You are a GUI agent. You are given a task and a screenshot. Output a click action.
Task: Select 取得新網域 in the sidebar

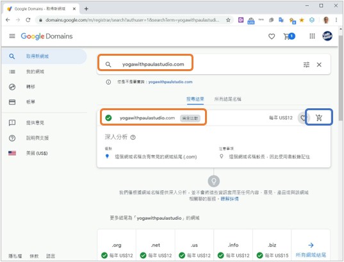click(44, 56)
